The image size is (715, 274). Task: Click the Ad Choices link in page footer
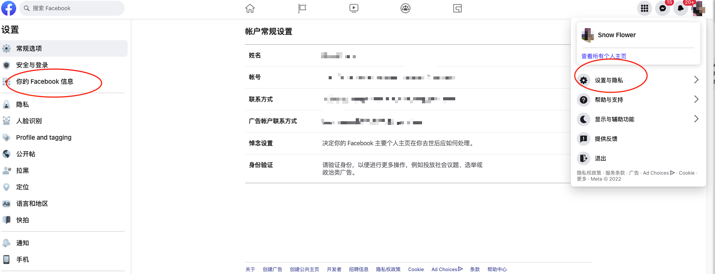[x=447, y=269]
